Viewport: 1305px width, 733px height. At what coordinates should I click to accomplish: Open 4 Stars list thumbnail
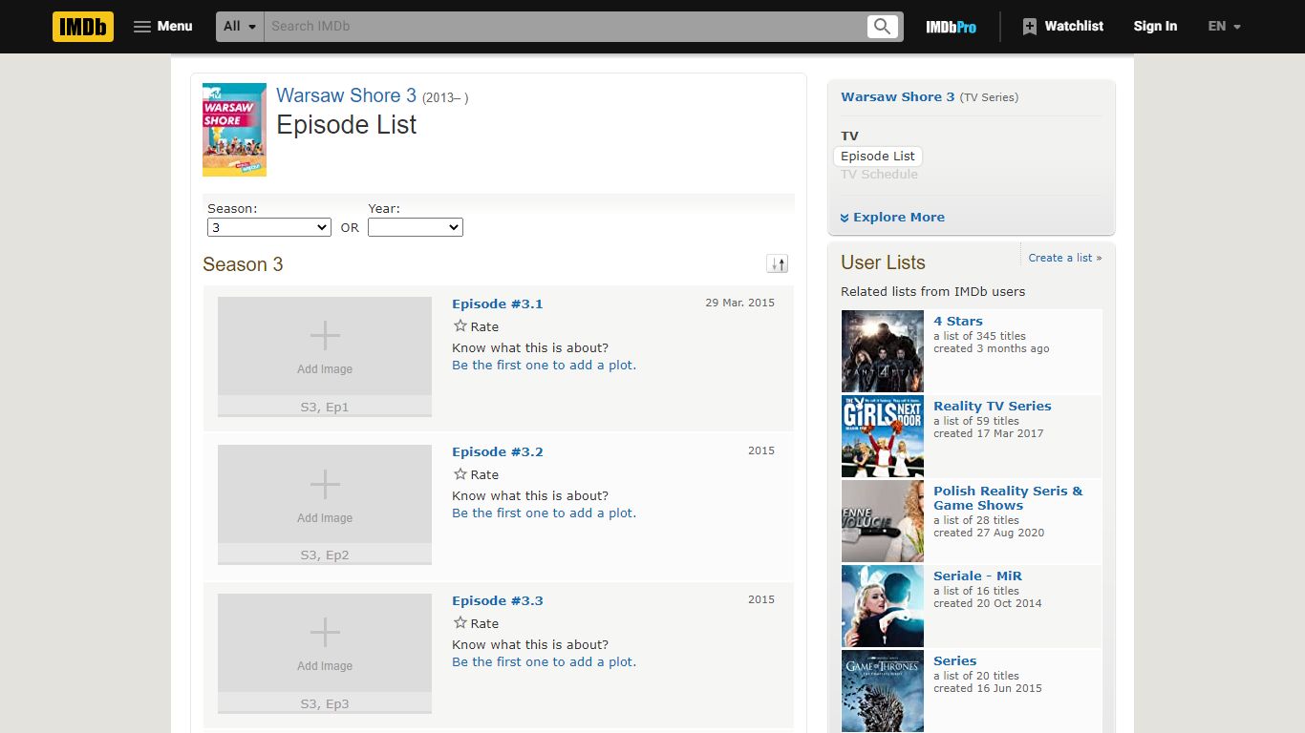click(x=883, y=351)
